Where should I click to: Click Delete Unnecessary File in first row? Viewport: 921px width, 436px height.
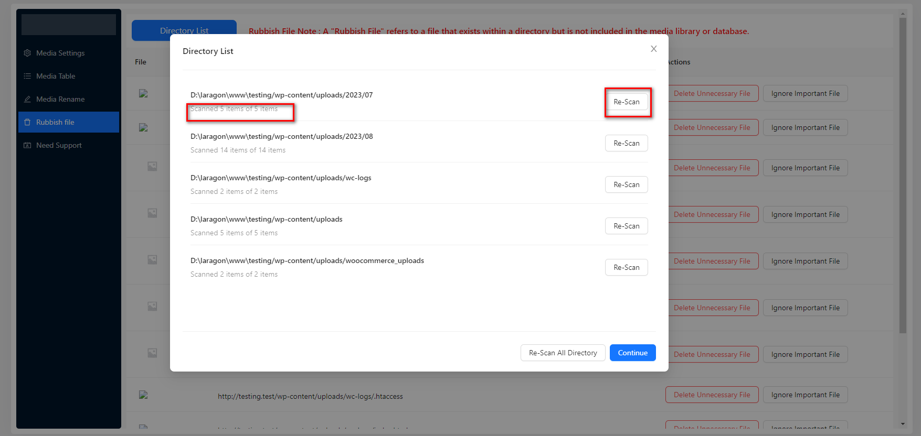click(x=713, y=93)
